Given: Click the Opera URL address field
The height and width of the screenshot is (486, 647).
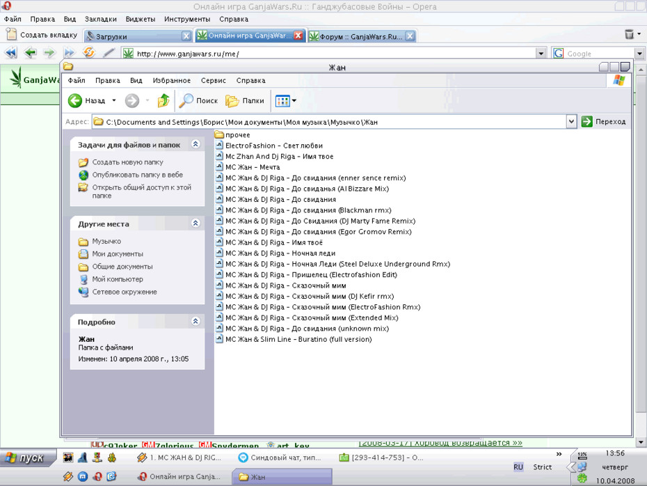Looking at the screenshot, I should click(335, 54).
